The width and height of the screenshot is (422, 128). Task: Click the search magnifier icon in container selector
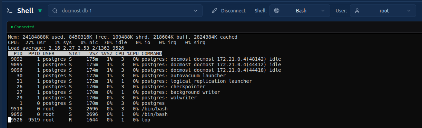[x=55, y=11]
